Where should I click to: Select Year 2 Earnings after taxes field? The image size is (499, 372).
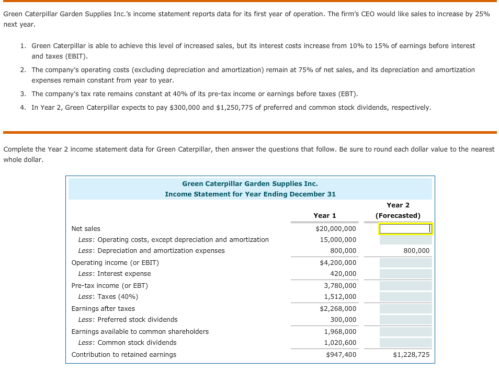tap(406, 308)
